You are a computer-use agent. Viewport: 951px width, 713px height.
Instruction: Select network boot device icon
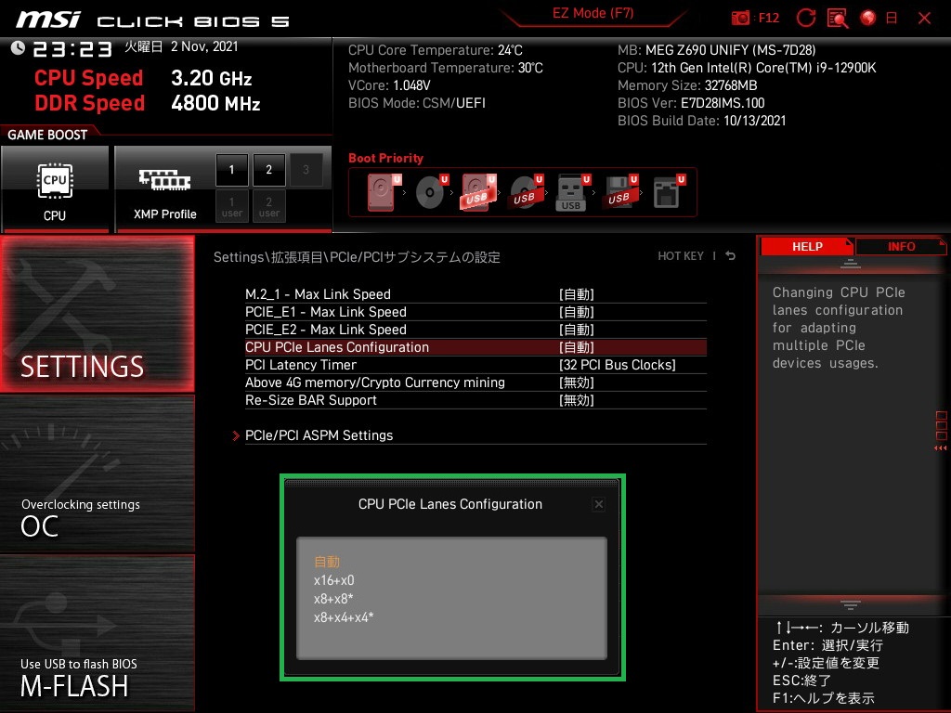coord(667,192)
